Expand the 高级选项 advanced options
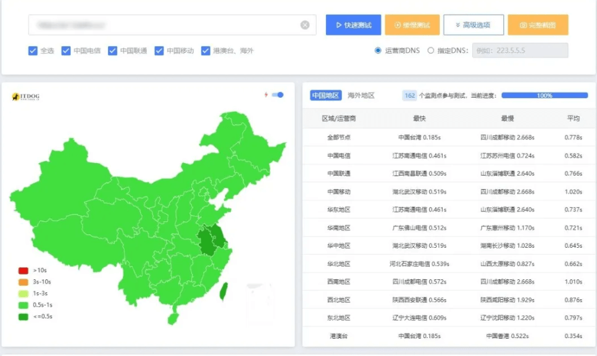This screenshot has height=356, width=597. point(473,25)
